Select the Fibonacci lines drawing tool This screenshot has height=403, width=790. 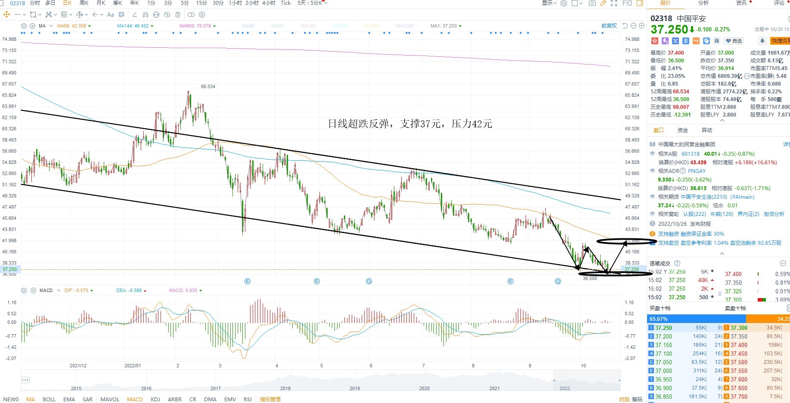[64, 15]
